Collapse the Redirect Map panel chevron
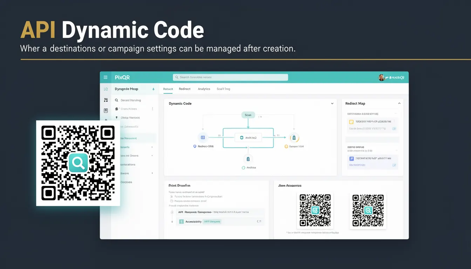Viewport: 471px width, 269px height. coord(399,104)
